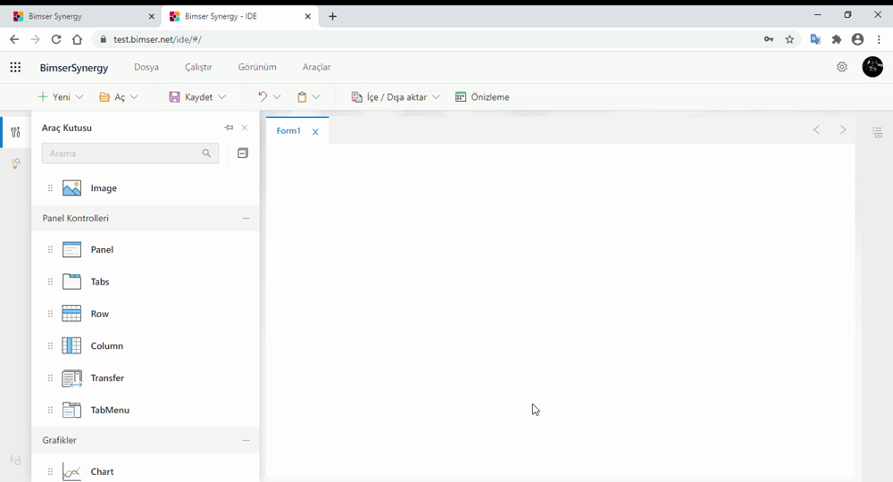Image resolution: width=893 pixels, height=482 pixels.
Task: Collapse the Grafikler section
Action: [246, 441]
